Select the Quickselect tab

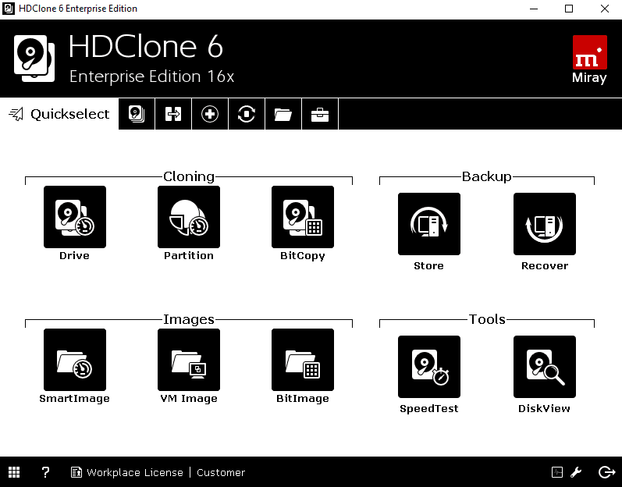[59, 114]
